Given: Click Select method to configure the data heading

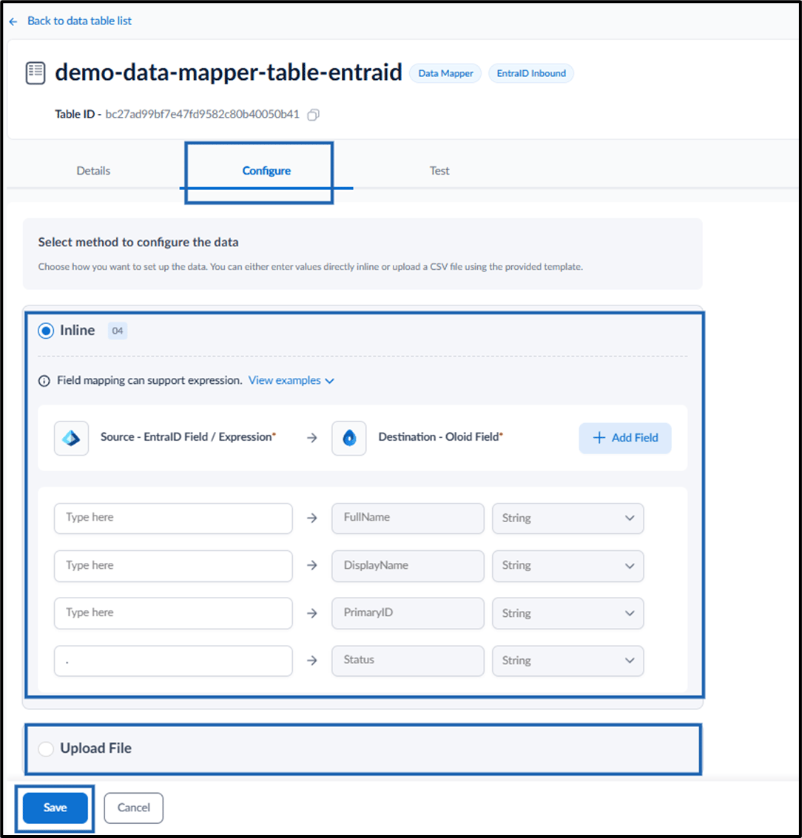Looking at the screenshot, I should [x=138, y=242].
